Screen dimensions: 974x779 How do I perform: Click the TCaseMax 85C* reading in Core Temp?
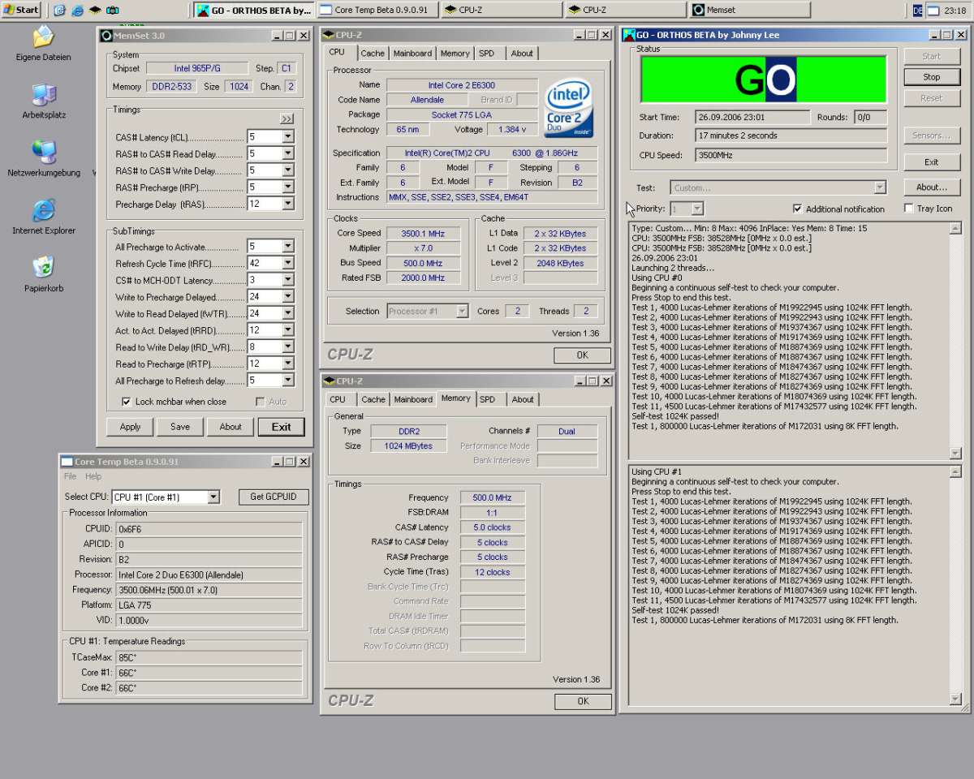point(209,657)
